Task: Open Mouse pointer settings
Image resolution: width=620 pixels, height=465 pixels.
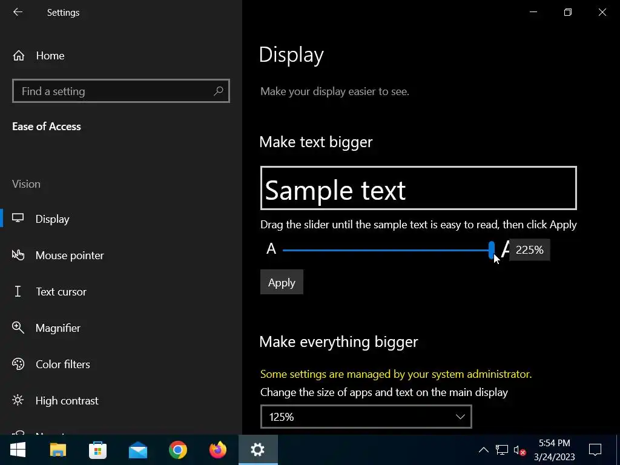Action: (x=70, y=256)
